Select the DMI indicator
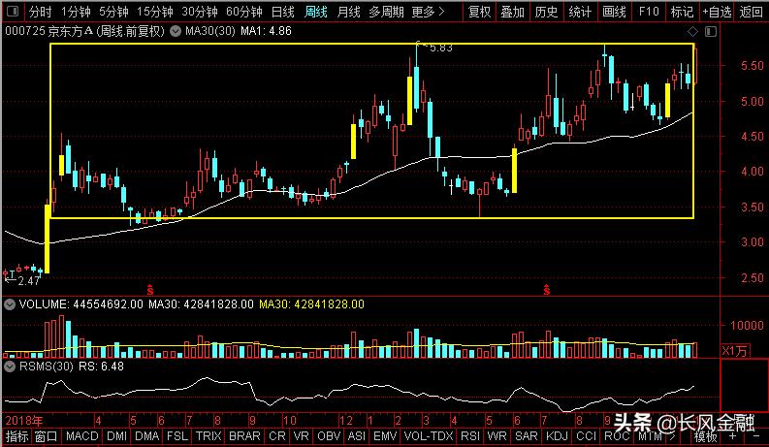 (x=116, y=435)
